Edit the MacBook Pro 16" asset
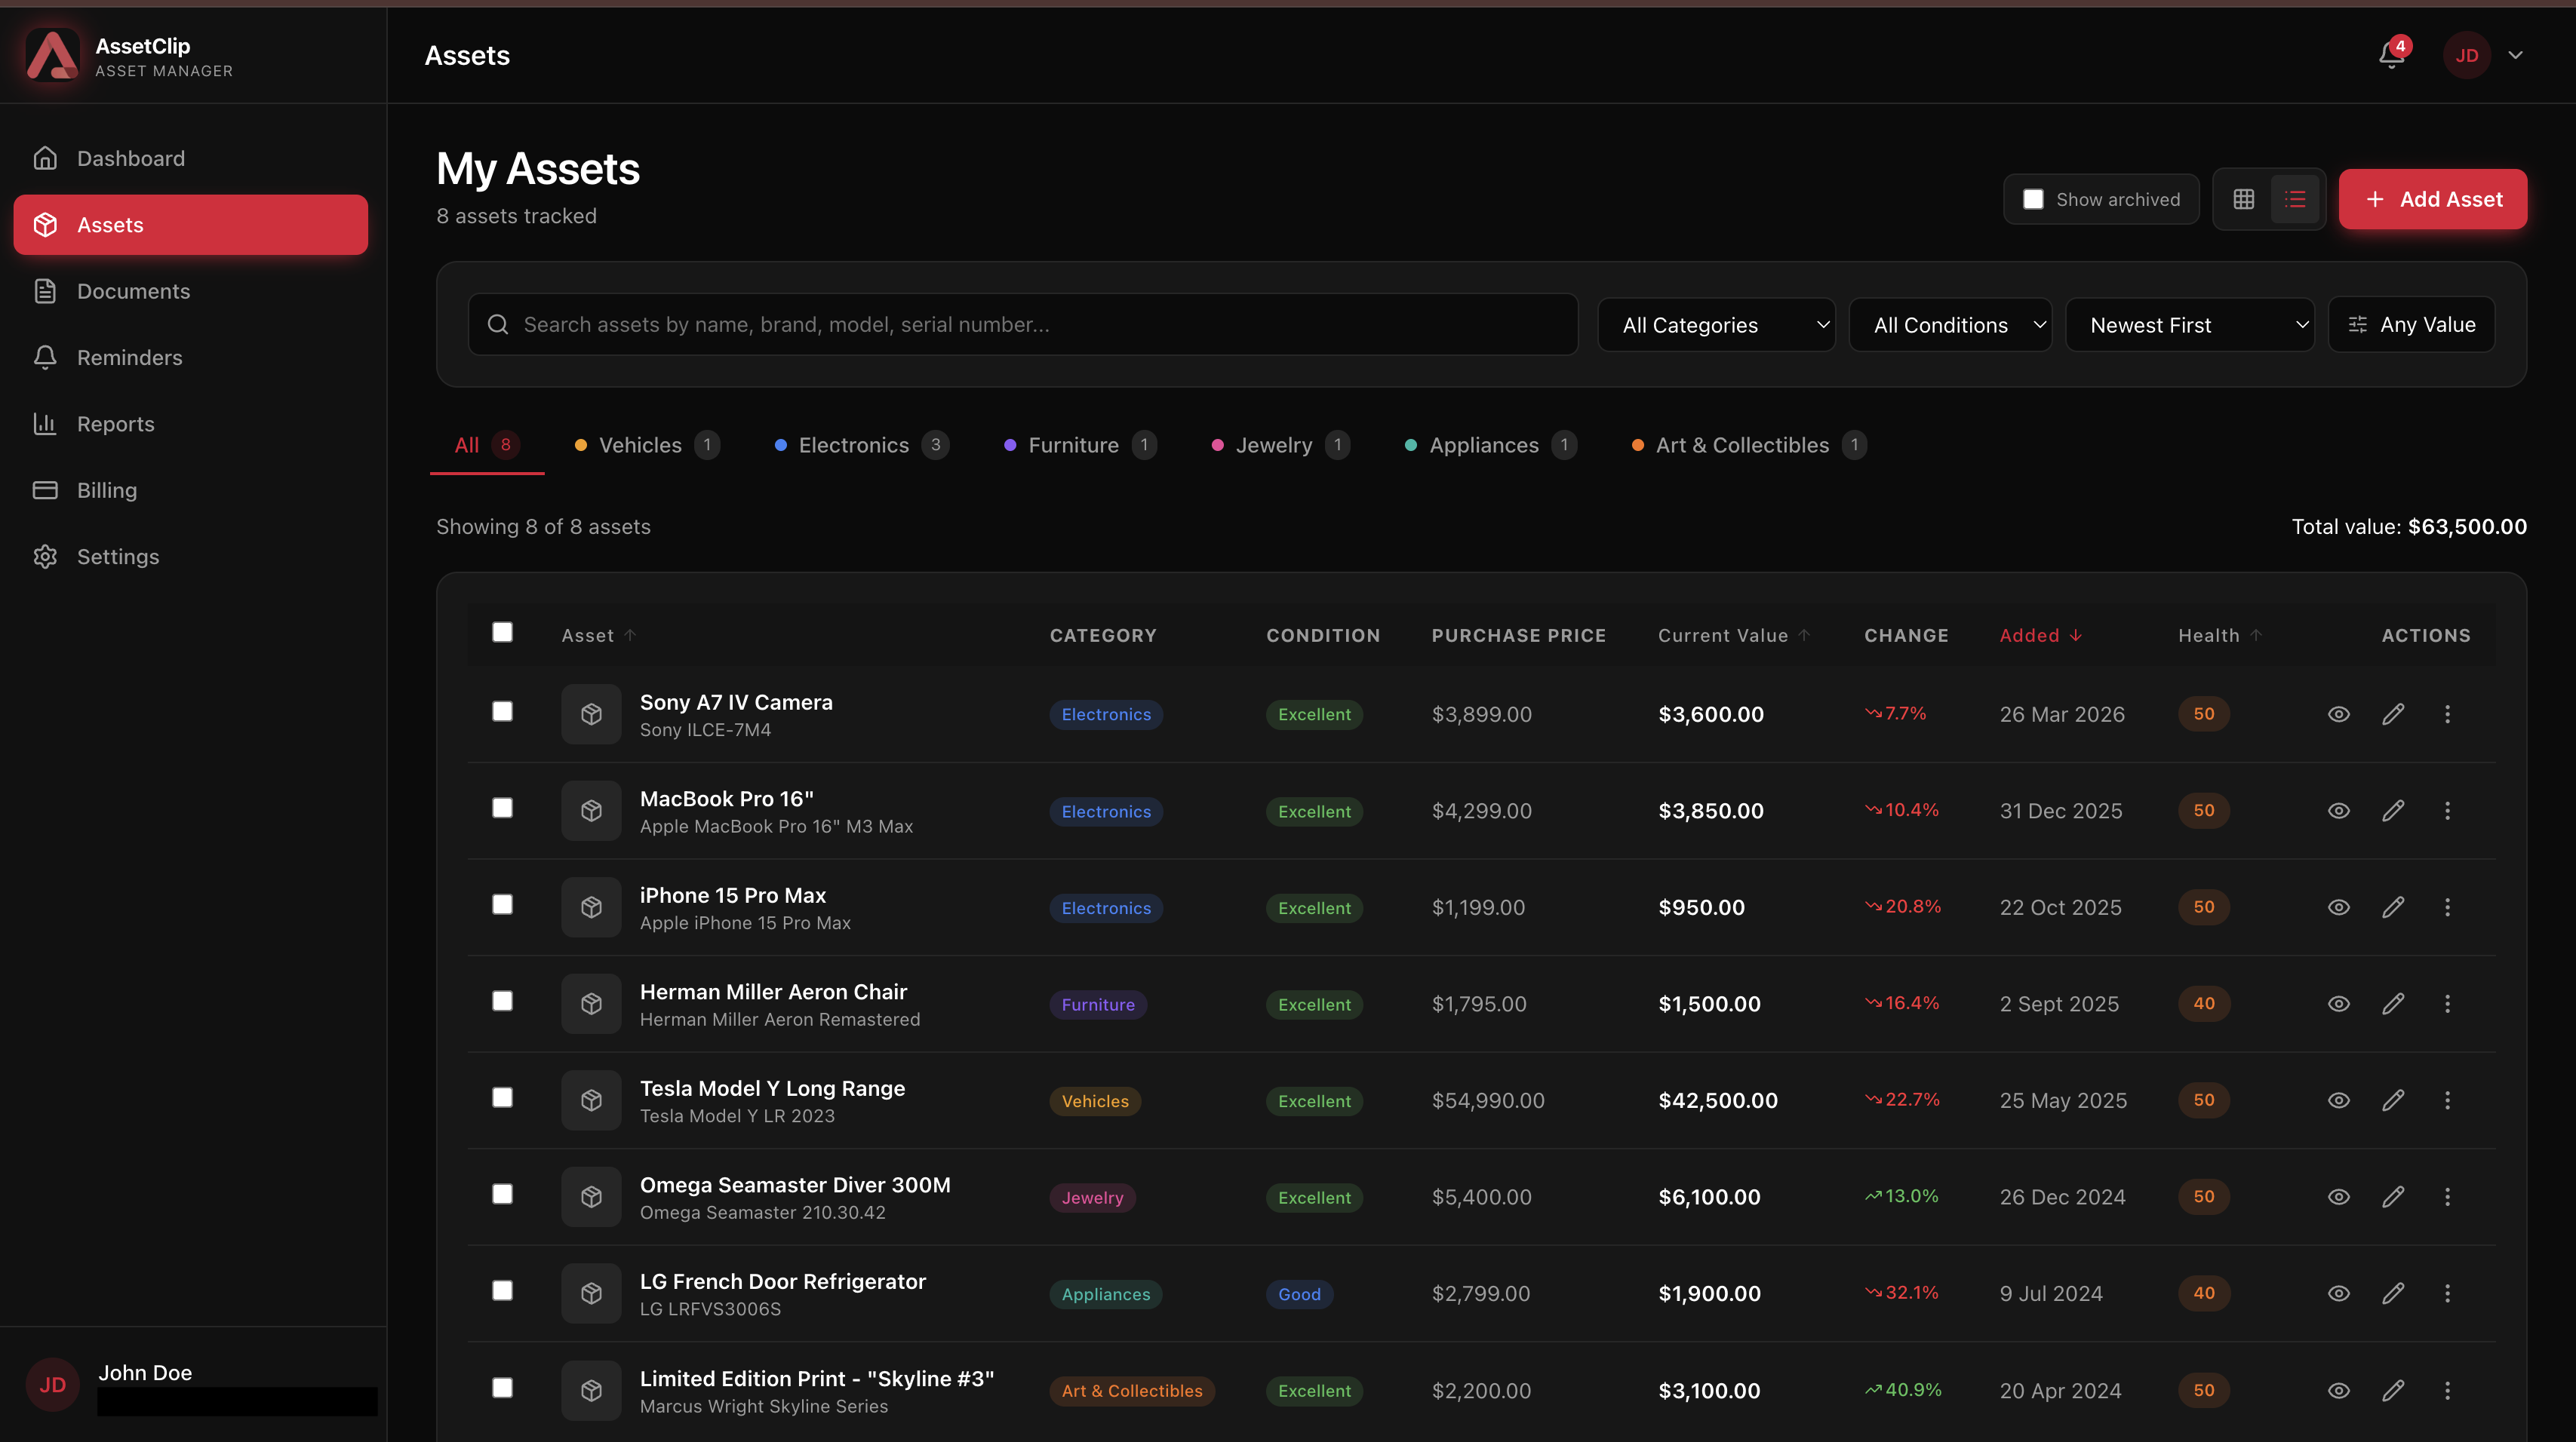This screenshot has width=2576, height=1442. click(x=2393, y=811)
